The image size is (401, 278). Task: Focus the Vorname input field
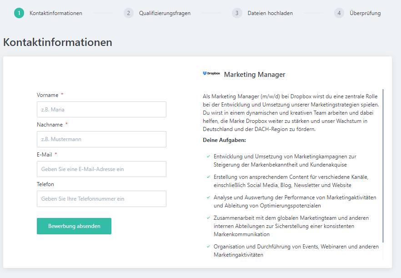coord(101,110)
